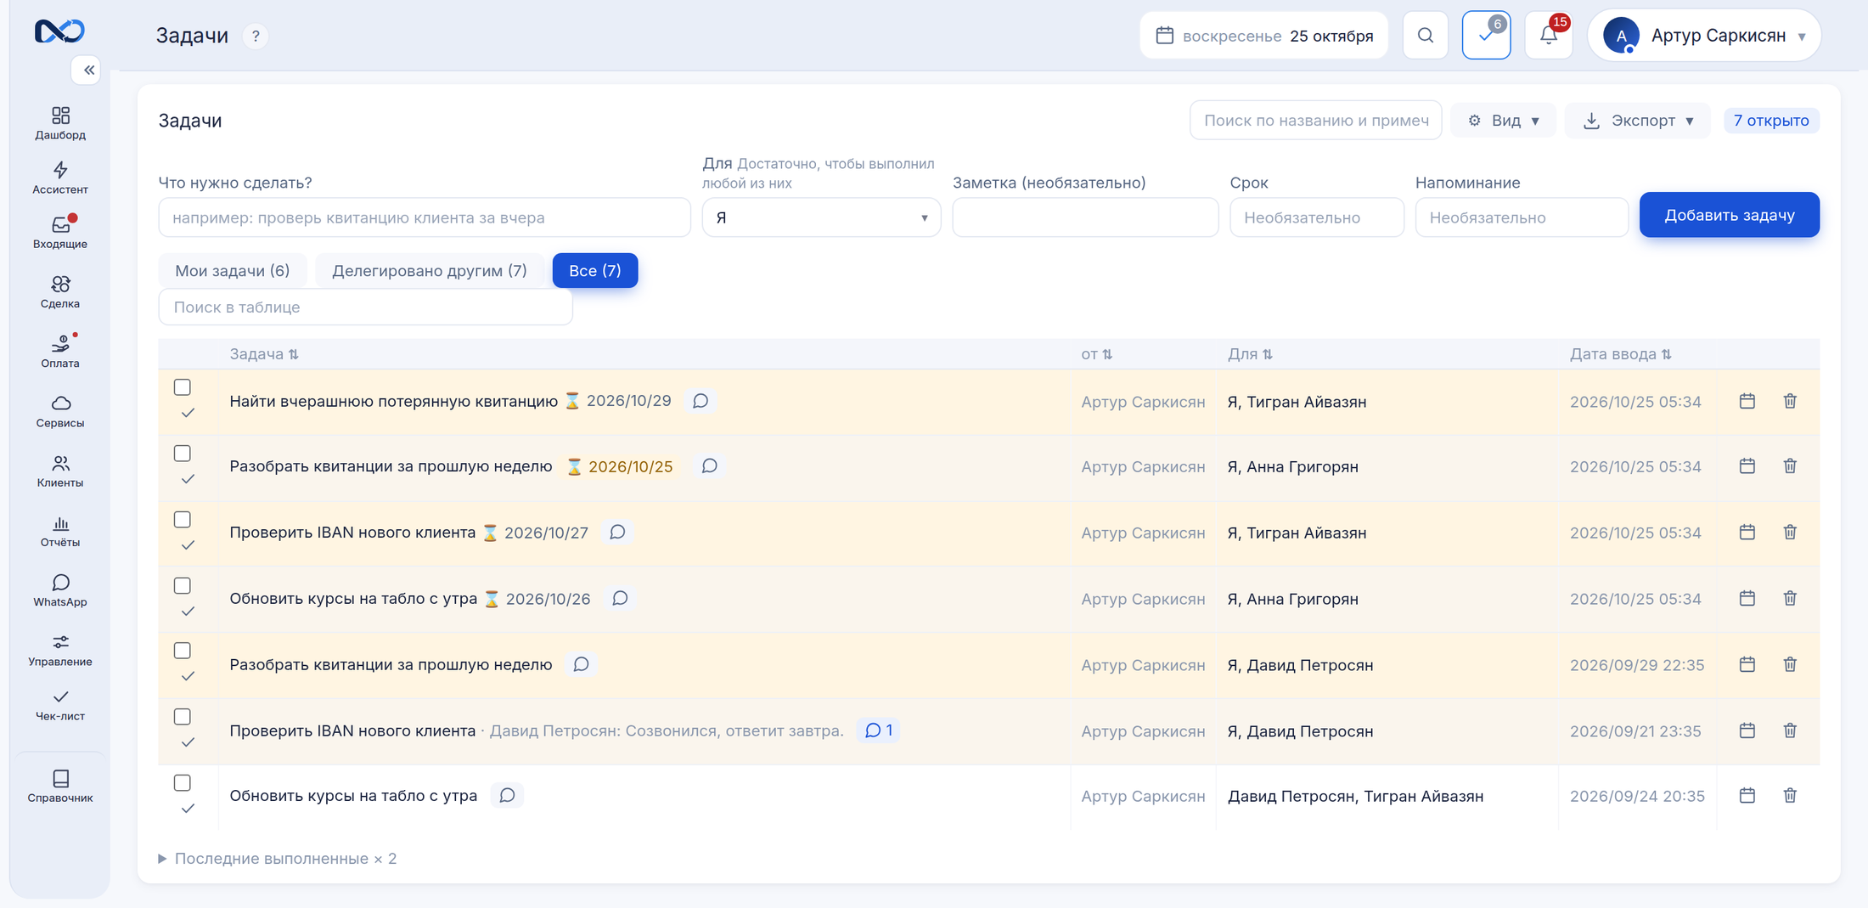The width and height of the screenshot is (1868, 908).
Task: Open the Сделка section
Action: pyautogui.click(x=60, y=291)
